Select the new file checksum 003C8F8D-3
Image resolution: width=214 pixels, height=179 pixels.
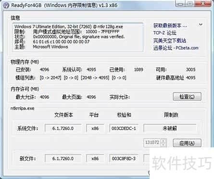pos(124,158)
